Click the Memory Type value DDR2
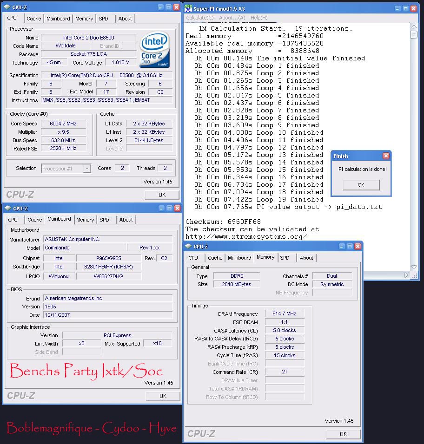Image resolution: width=424 pixels, height=444 pixels. pyautogui.click(x=237, y=276)
